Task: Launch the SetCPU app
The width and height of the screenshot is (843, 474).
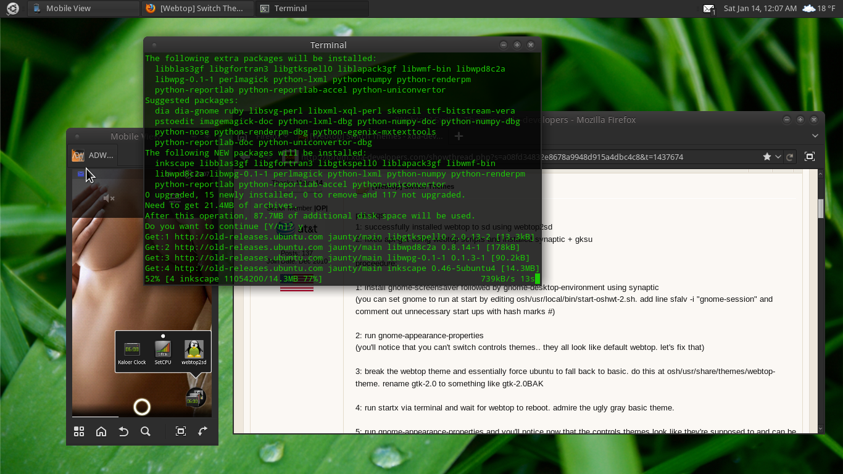Action: (163, 353)
